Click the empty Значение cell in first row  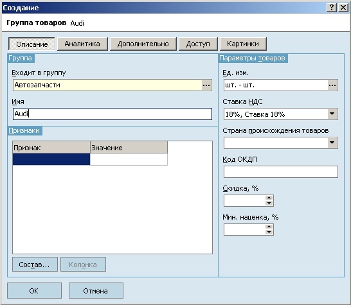[x=129, y=159]
